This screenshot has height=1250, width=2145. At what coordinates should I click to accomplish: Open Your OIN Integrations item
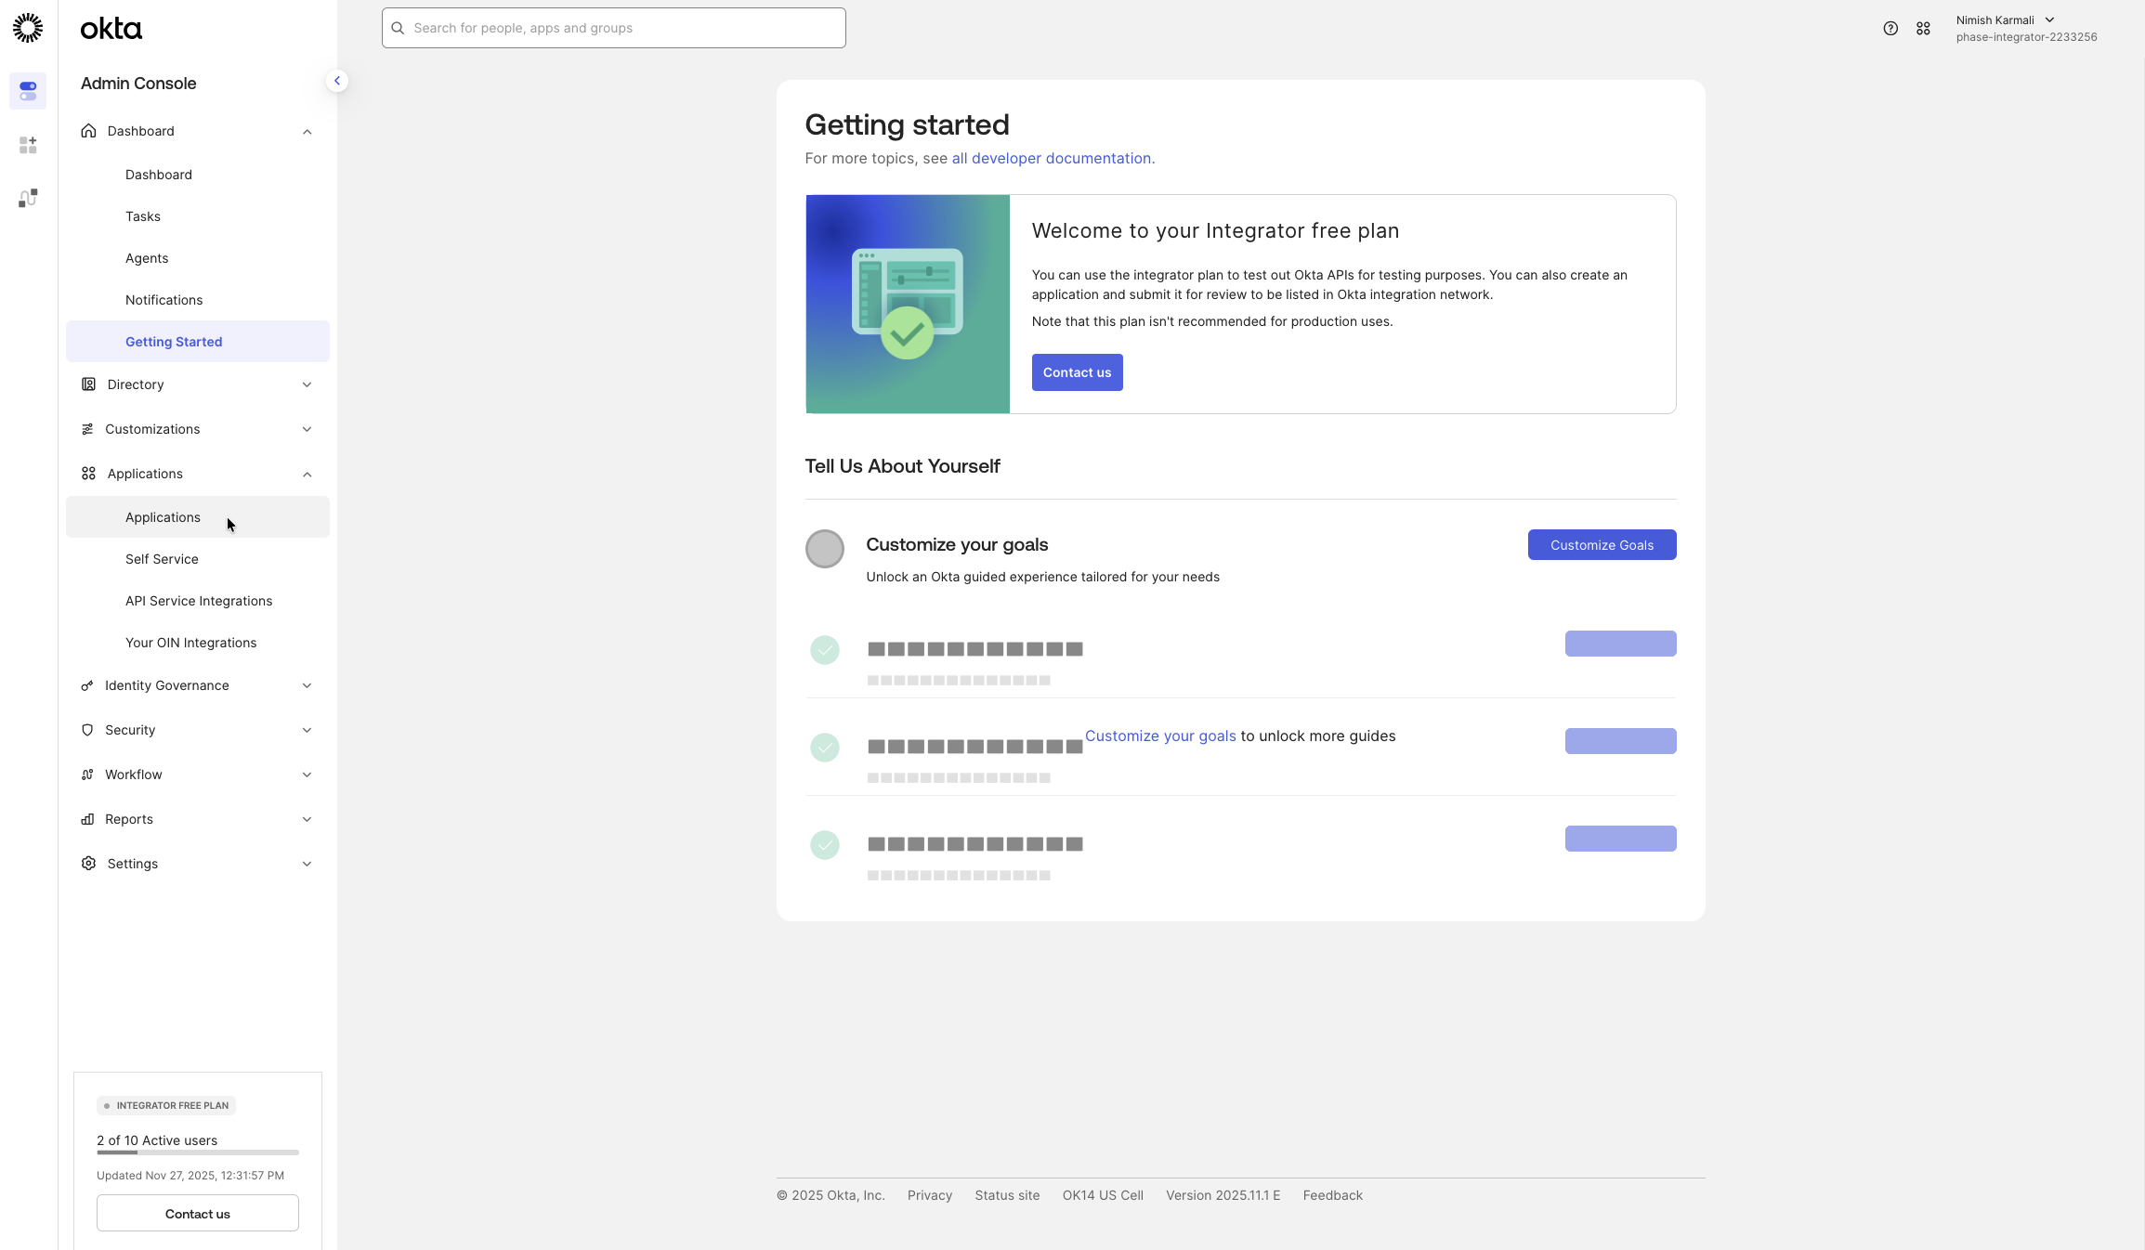coord(197,643)
